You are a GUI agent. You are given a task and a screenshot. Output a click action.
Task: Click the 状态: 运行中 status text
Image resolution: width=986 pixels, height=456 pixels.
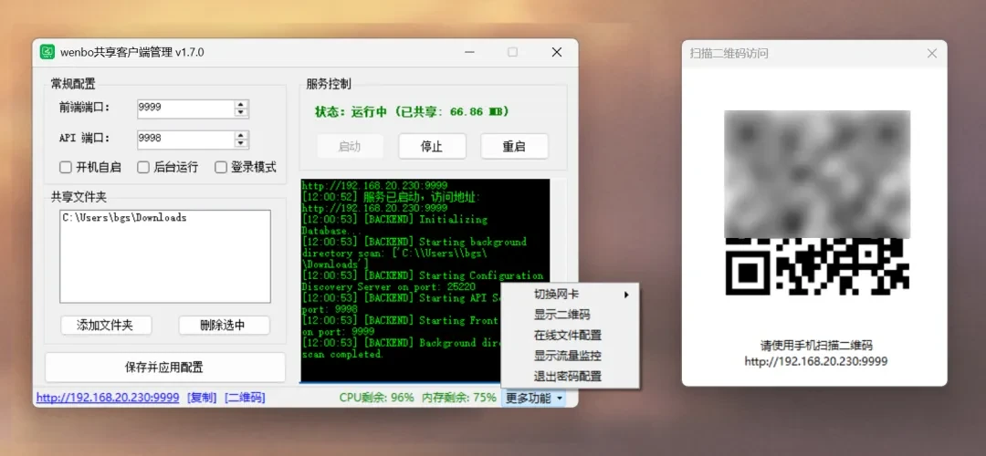click(412, 112)
